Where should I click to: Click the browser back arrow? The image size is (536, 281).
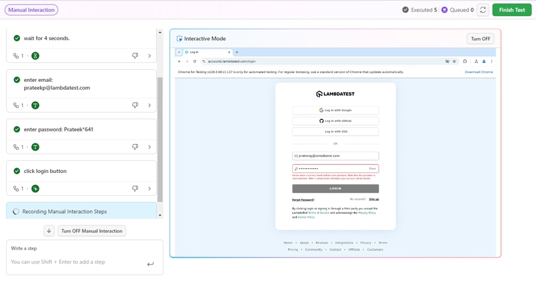pos(180,62)
